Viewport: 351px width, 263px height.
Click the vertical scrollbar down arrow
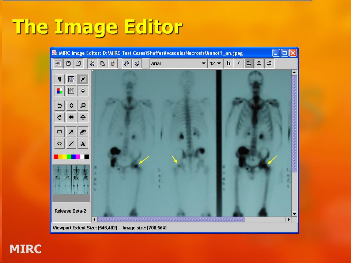(x=294, y=214)
